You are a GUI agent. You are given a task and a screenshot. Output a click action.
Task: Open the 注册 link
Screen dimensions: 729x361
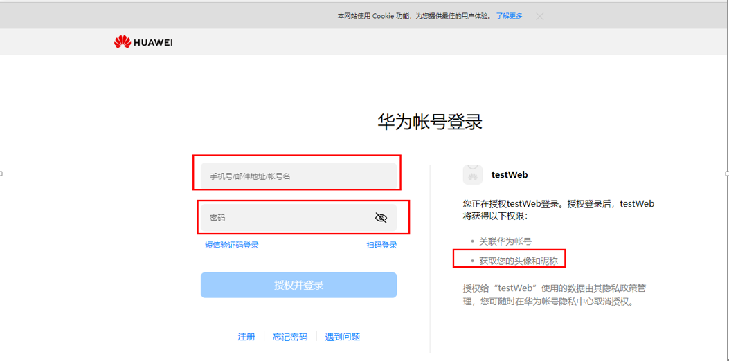click(246, 337)
